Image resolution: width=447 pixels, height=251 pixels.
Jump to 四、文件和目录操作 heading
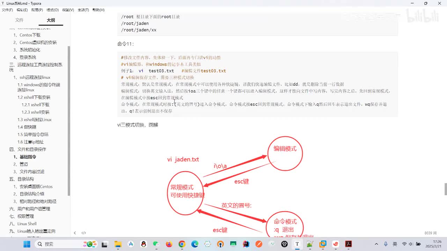click(28, 149)
